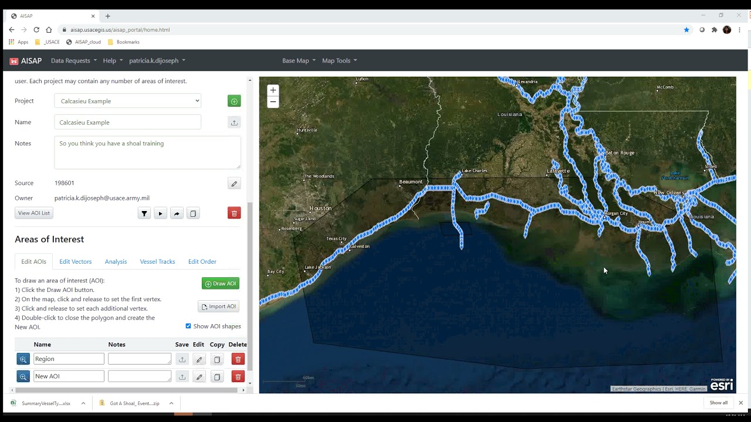
Task: Open the Project dropdown Calcasieu Example
Action: pyautogui.click(x=127, y=101)
